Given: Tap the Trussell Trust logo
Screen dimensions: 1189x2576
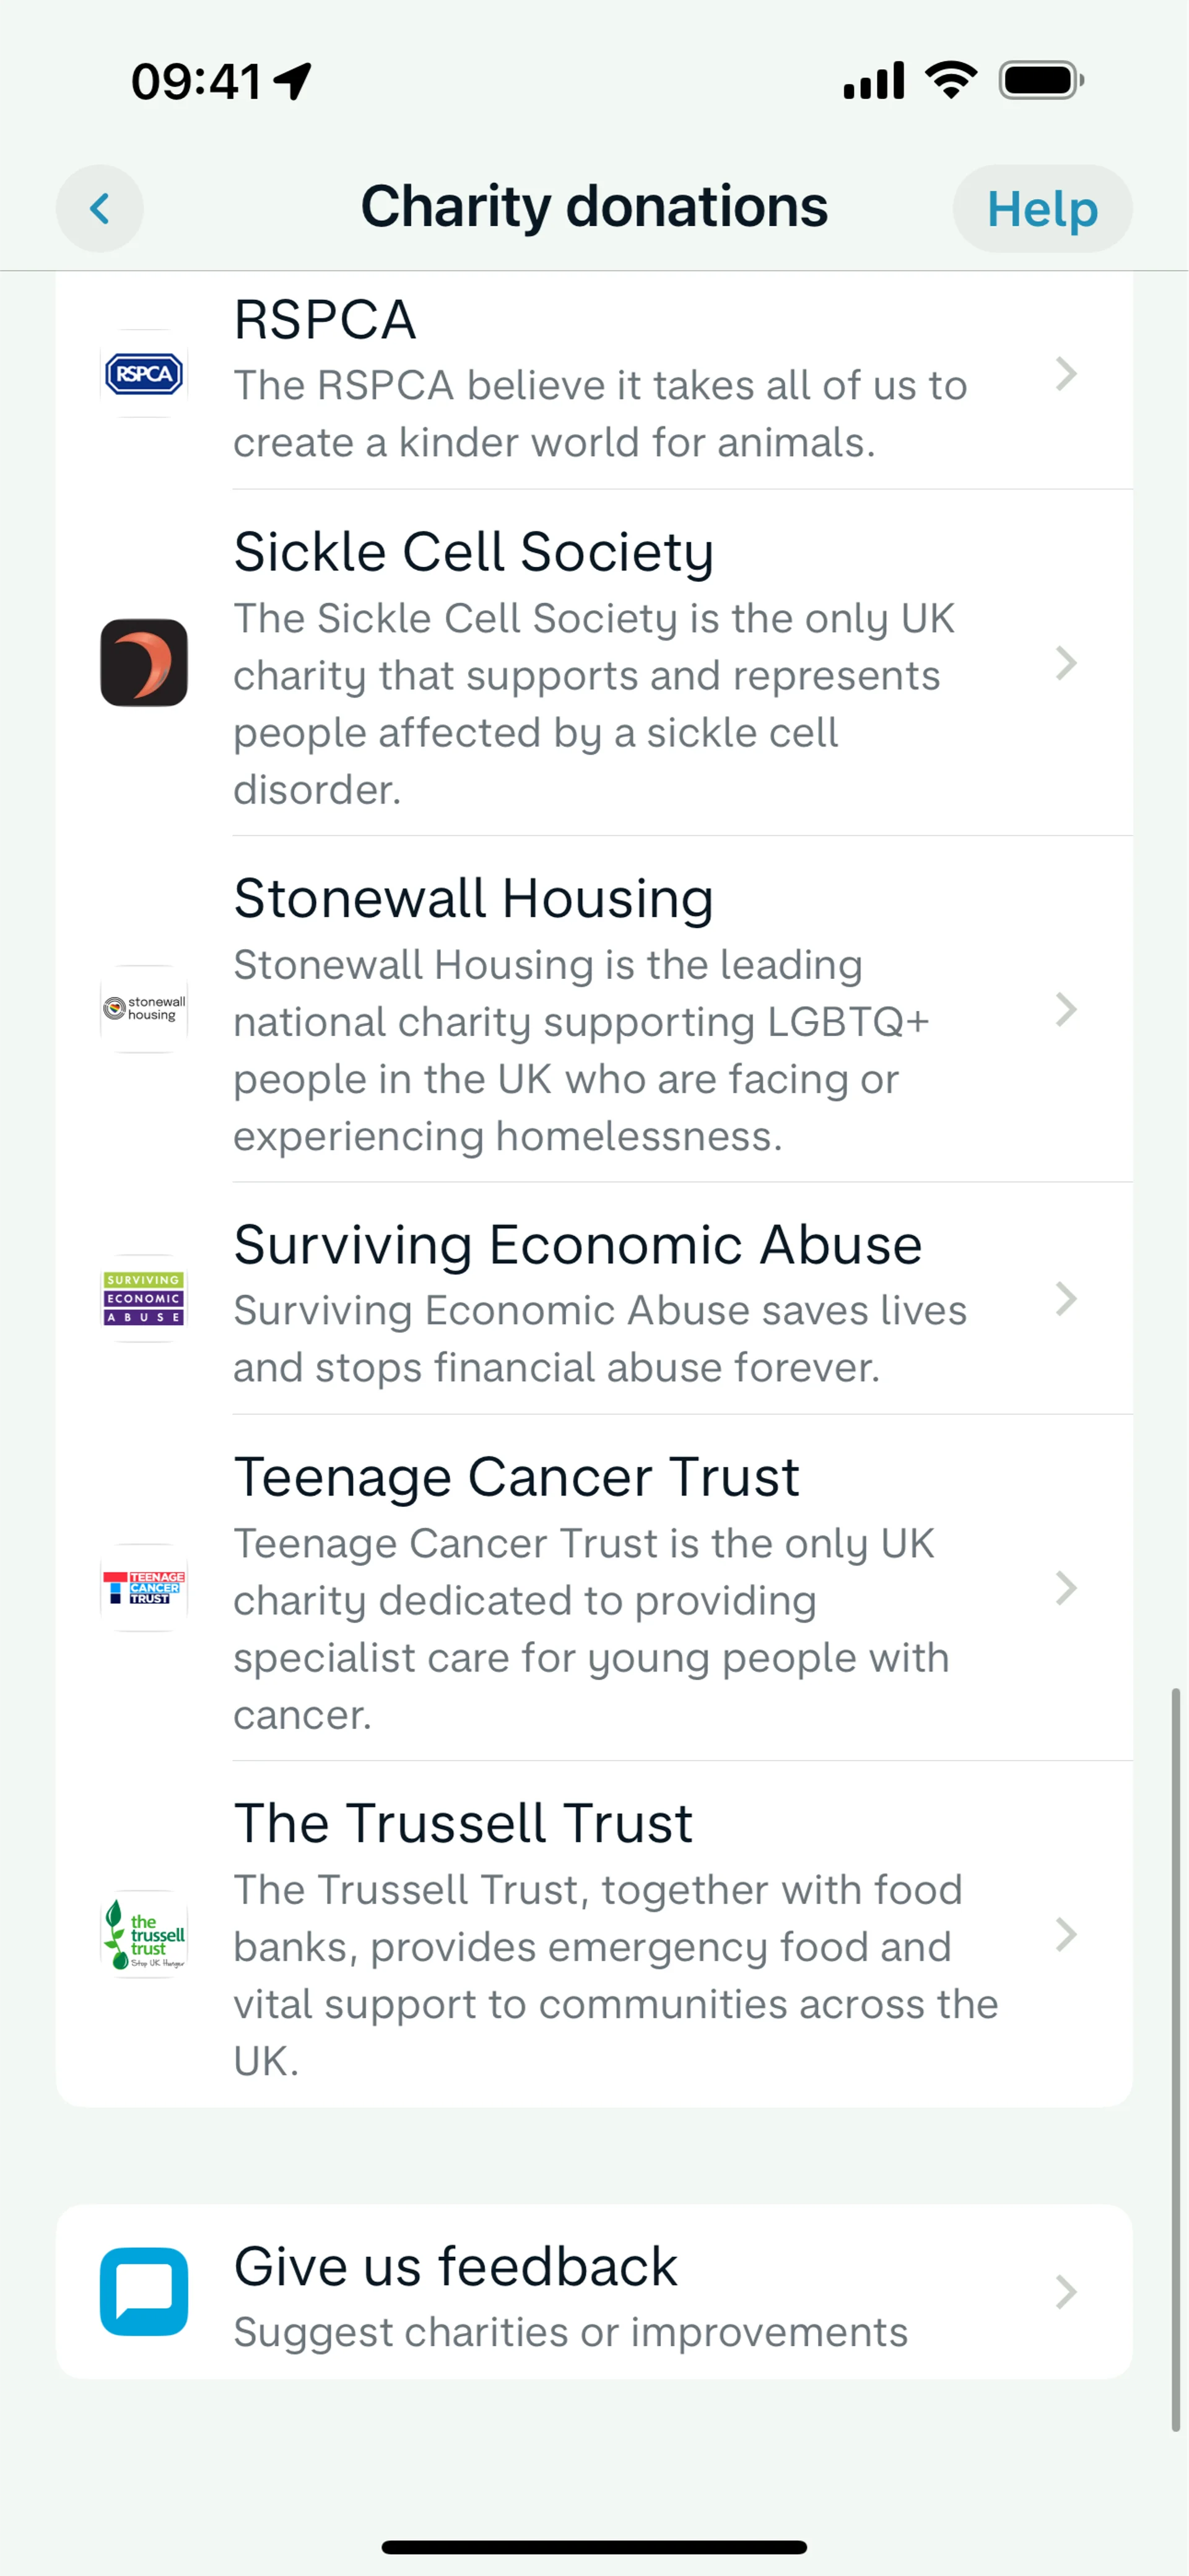Looking at the screenshot, I should [144, 1934].
